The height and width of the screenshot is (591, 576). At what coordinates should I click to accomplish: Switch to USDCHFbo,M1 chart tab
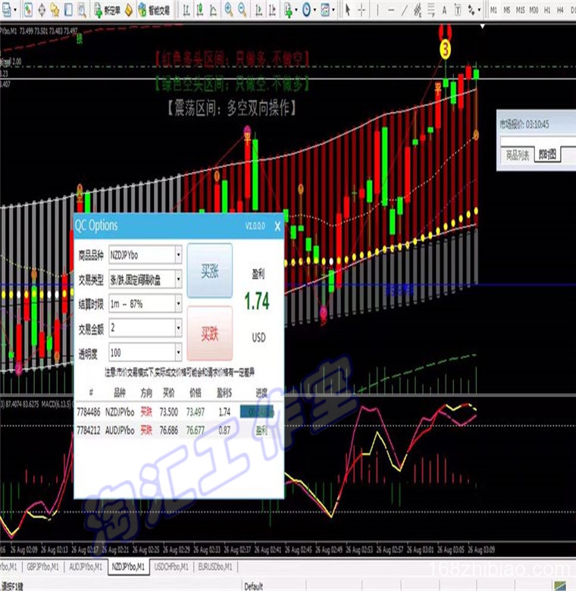click(x=171, y=567)
